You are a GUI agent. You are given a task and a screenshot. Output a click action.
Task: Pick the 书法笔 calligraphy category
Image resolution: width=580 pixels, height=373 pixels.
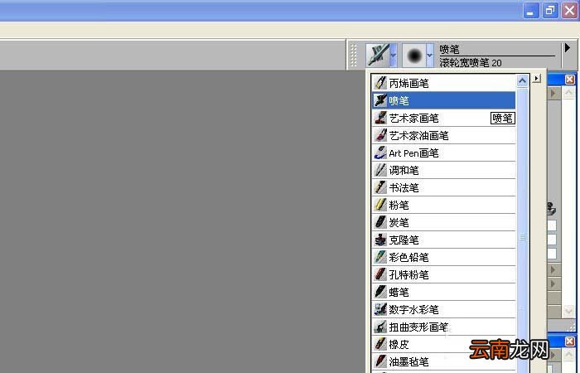pos(443,187)
